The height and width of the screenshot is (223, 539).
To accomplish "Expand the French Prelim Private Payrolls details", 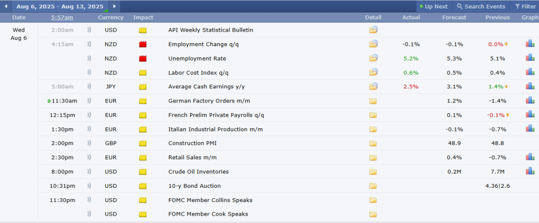I will [374, 115].
